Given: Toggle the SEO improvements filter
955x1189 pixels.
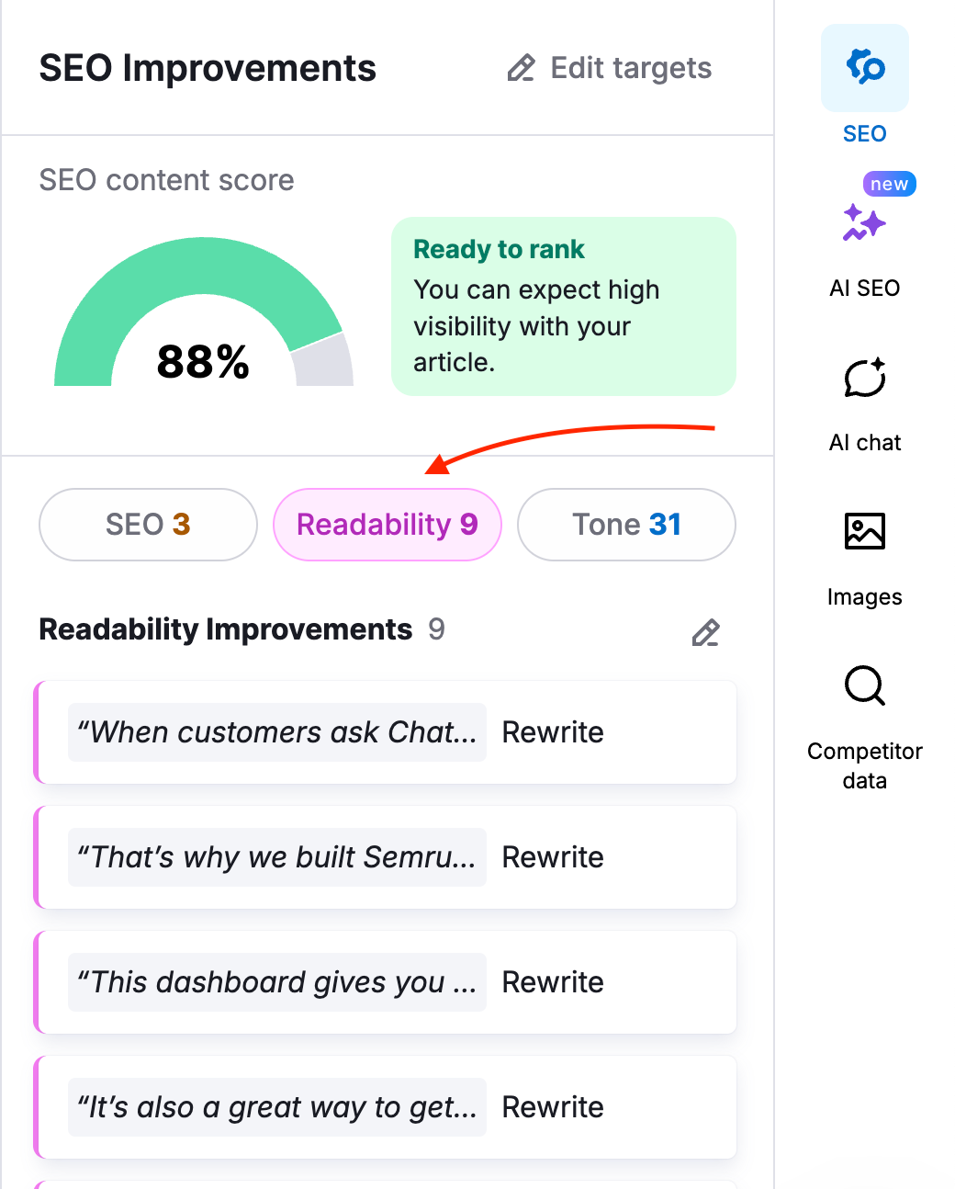Looking at the screenshot, I should click(147, 525).
